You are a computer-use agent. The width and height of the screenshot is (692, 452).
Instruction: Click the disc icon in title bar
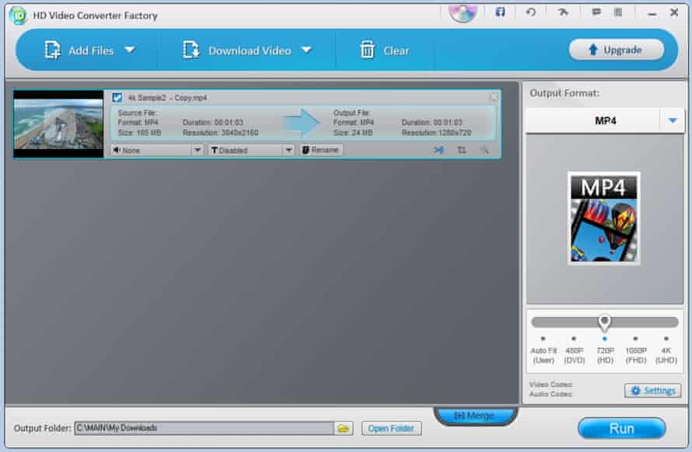463,12
